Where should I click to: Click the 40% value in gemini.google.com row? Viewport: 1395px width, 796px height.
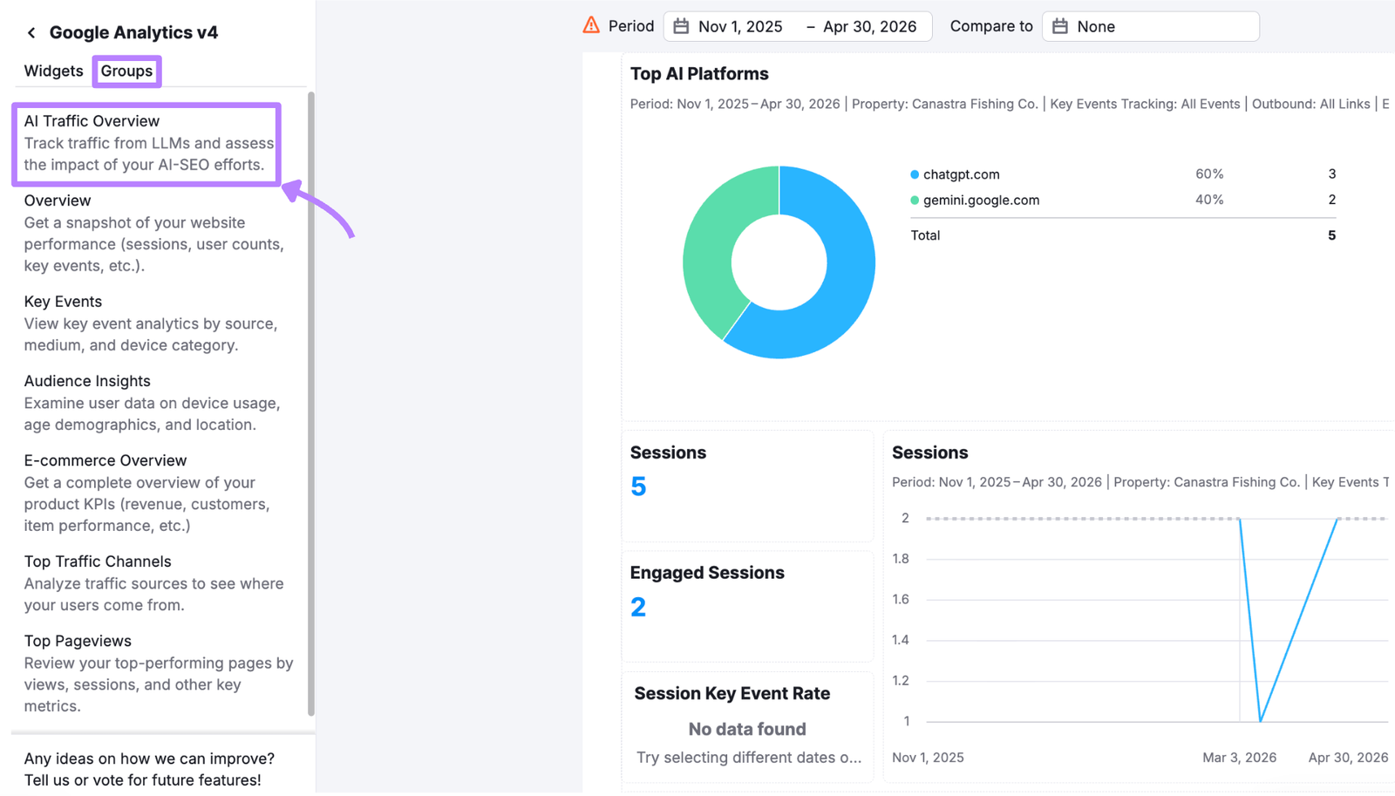click(1209, 200)
